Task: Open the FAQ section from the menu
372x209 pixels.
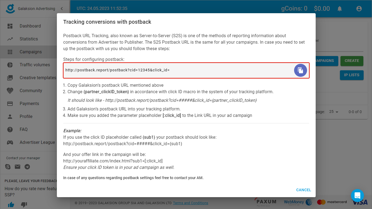Action: (11, 129)
